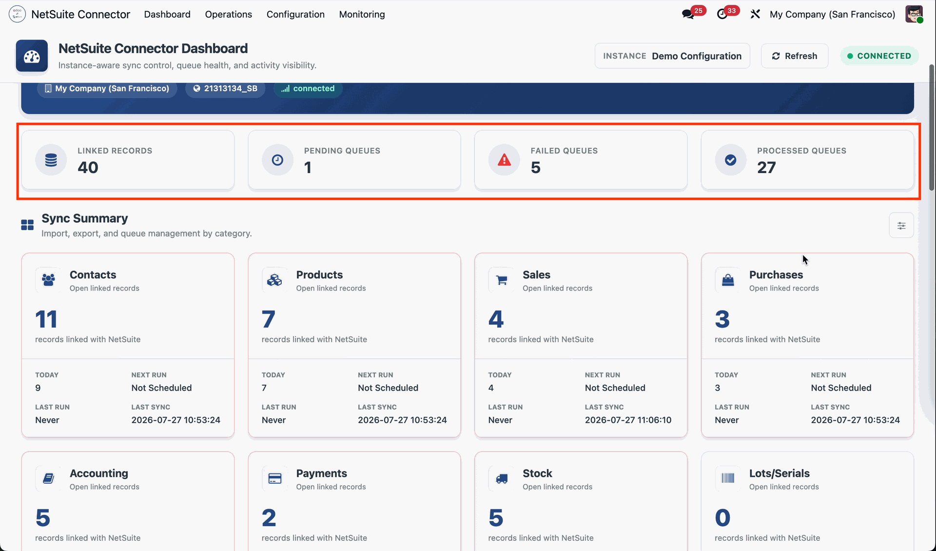This screenshot has width=936, height=551.
Task: Open linked records under Accounting
Action: pyautogui.click(x=104, y=487)
